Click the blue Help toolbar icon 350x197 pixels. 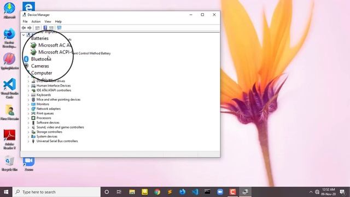[45, 28]
